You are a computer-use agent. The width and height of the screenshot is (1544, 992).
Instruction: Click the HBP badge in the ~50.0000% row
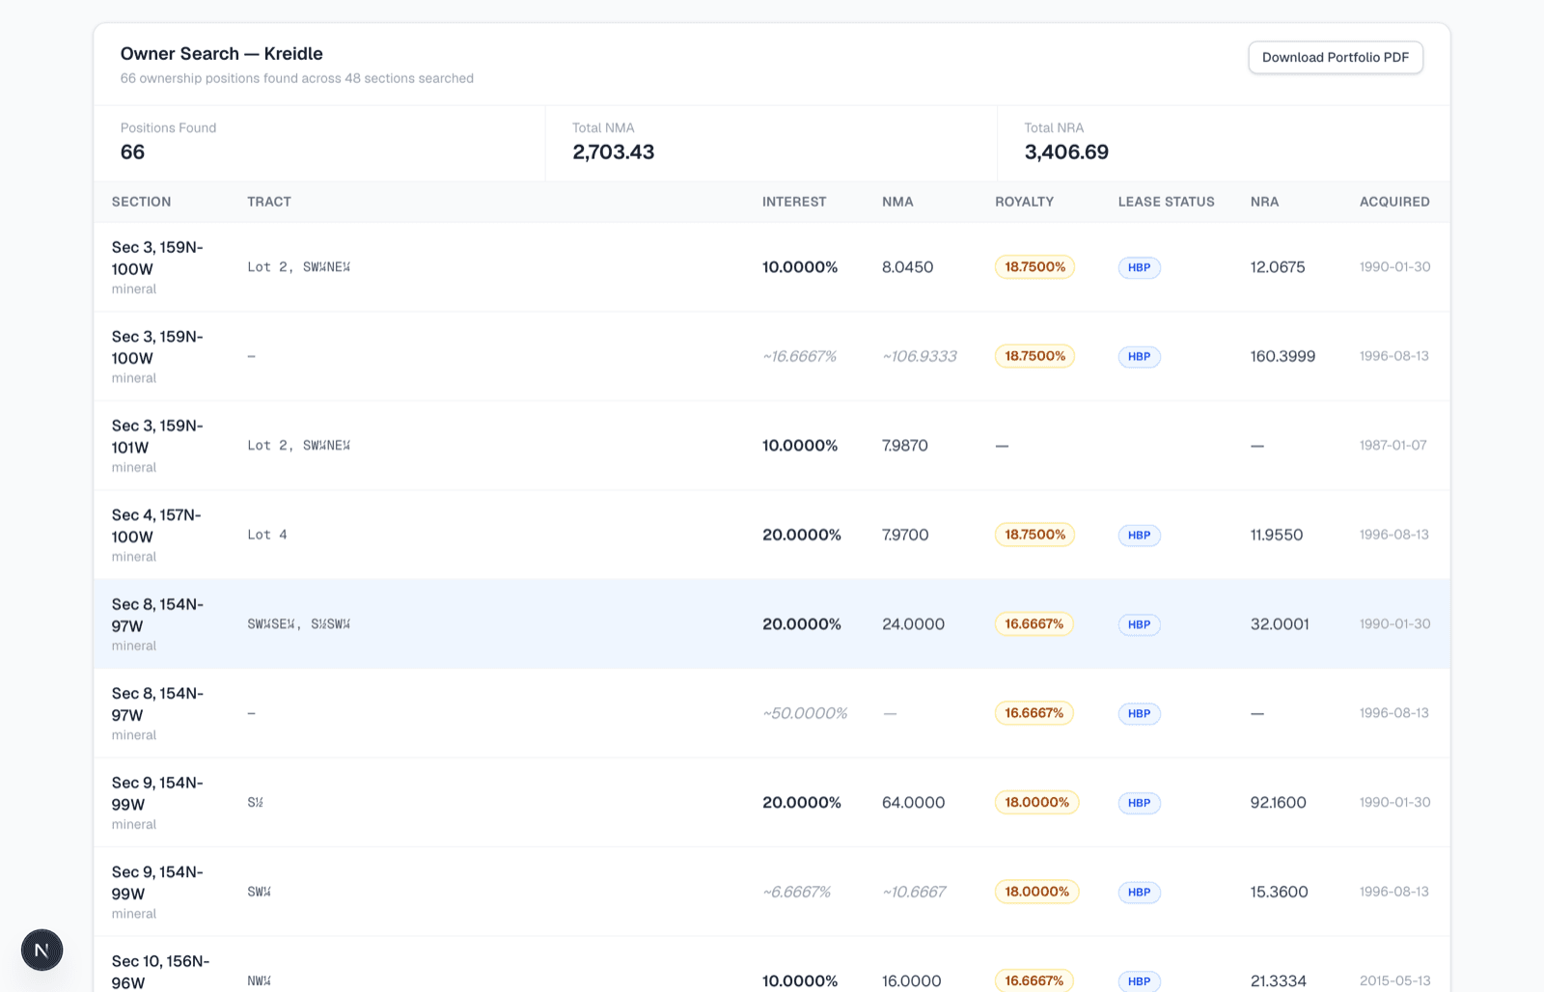point(1139,713)
